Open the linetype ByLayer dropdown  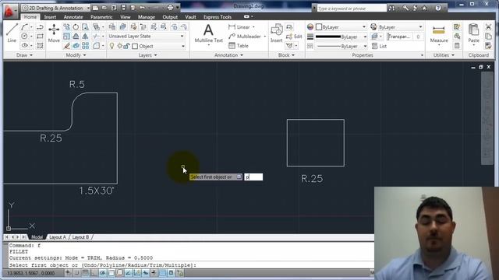pyautogui.click(x=341, y=46)
